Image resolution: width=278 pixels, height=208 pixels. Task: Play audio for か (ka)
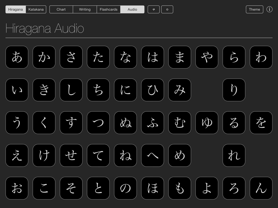pos(44,57)
